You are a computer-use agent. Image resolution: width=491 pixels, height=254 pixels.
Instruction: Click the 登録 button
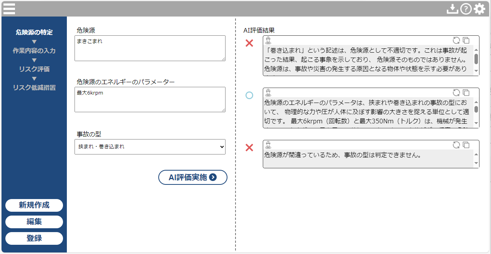tap(34, 238)
